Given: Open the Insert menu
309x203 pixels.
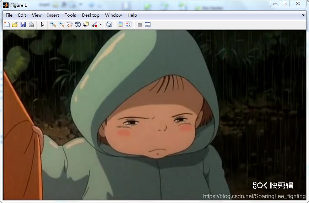Looking at the screenshot, I should pos(53,15).
